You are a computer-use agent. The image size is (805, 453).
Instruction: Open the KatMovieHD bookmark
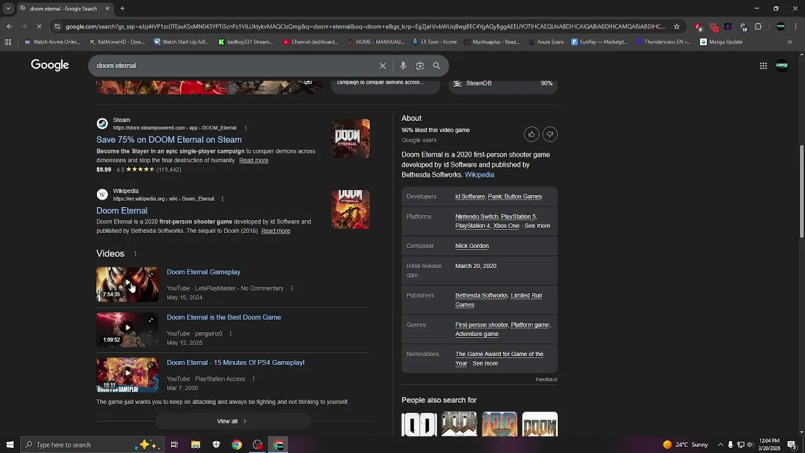tap(117, 42)
